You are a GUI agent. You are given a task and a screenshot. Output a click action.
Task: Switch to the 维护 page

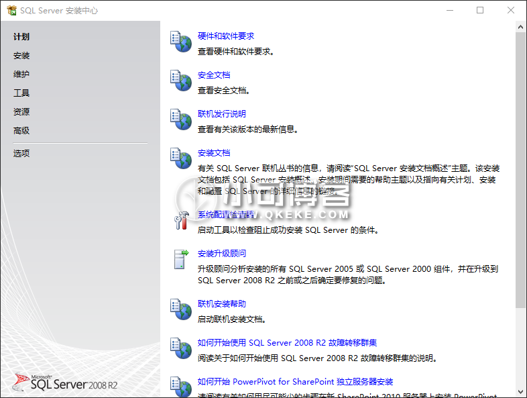21,74
